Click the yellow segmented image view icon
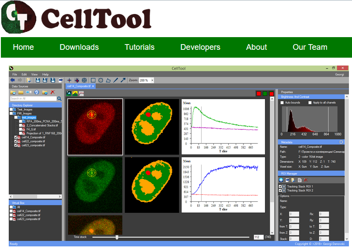This screenshot has height=249, width=352. point(75,93)
